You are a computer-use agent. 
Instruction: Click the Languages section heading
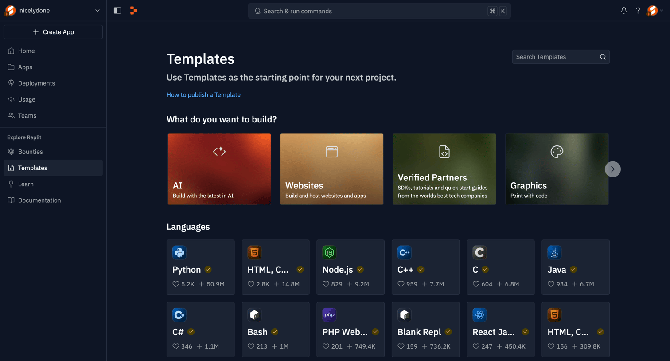pos(188,227)
